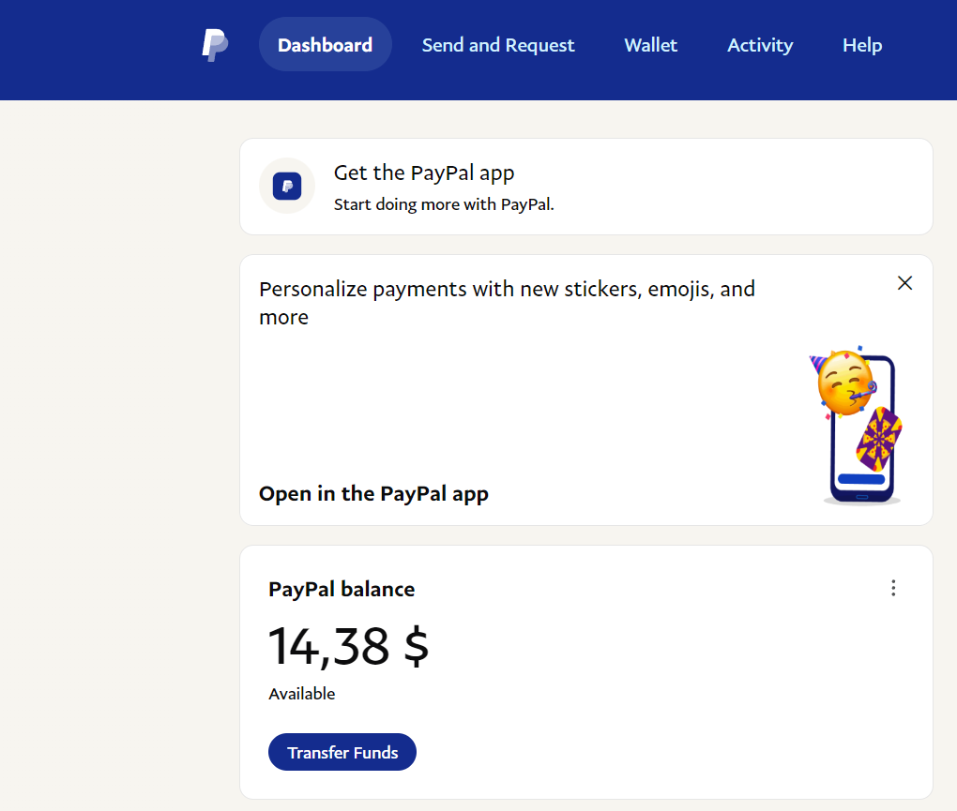The image size is (957, 811).
Task: Click the 14,38 $ balance amount
Action: 348,646
